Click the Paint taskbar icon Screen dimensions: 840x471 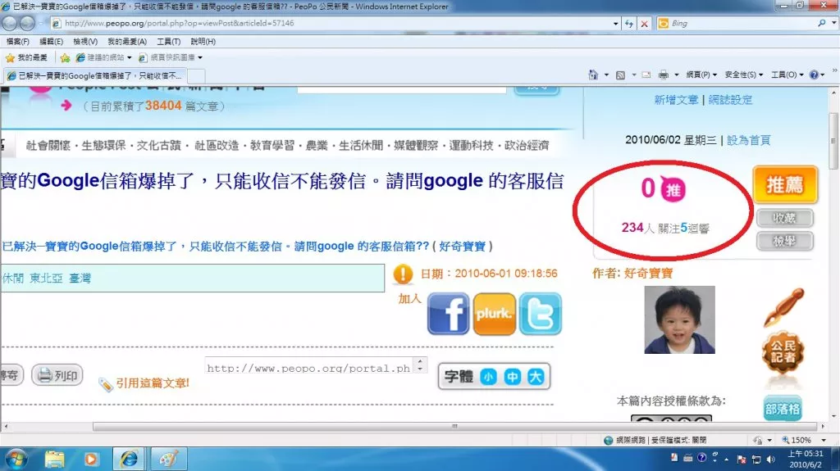tap(169, 460)
